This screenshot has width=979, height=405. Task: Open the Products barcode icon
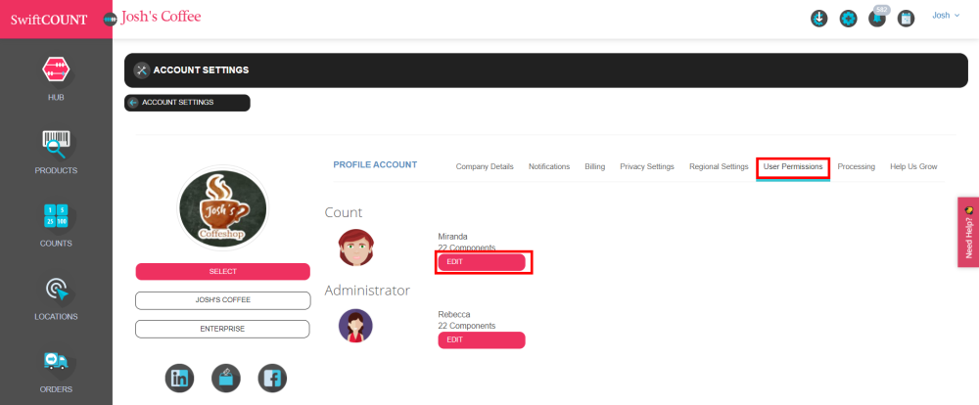click(x=56, y=144)
